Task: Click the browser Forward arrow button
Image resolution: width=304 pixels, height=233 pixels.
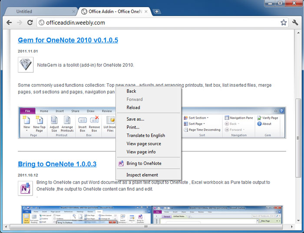Action: [x=20, y=23]
